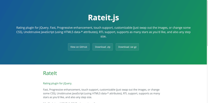Select the Rateit.js main page title
Screen dimensions: 208x103
tap(103, 17)
